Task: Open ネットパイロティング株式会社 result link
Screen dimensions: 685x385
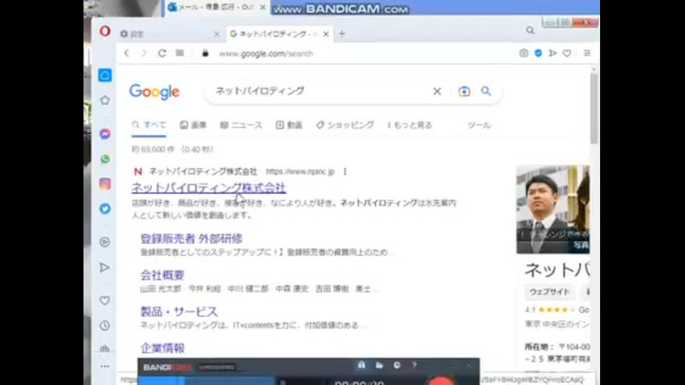Action: (x=209, y=188)
